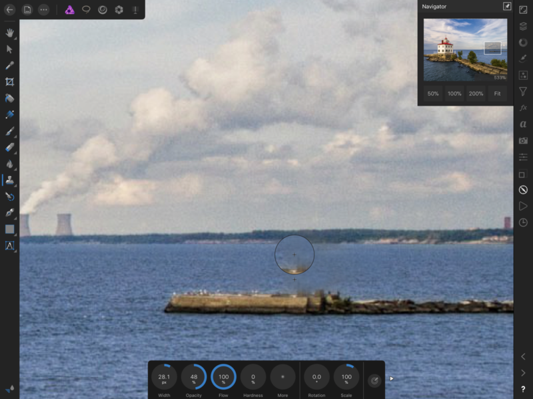Image resolution: width=533 pixels, height=399 pixels.
Task: Switch to the Photo persona
Action: tap(69, 10)
